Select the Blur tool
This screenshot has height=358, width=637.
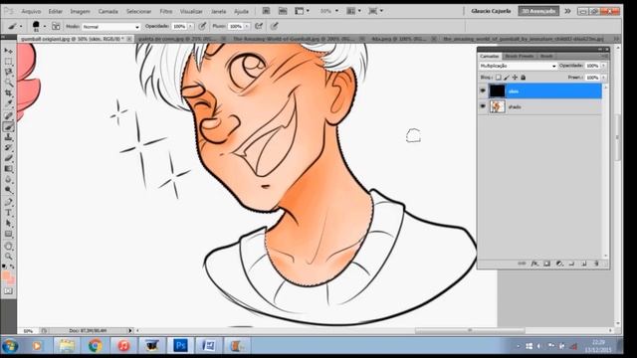pyautogui.click(x=8, y=179)
